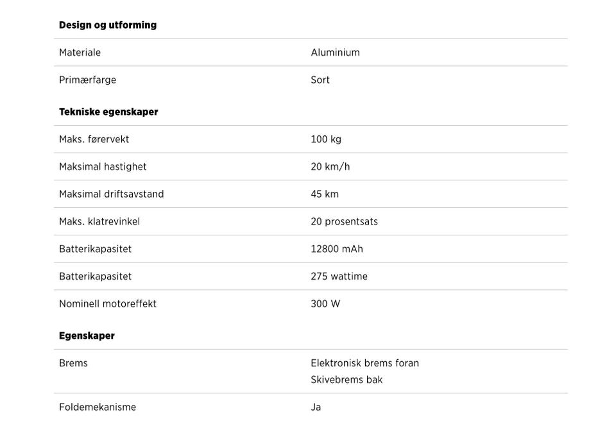Click the Maks. førervekt label
Viewport: 616px width, 435px height.
click(94, 139)
